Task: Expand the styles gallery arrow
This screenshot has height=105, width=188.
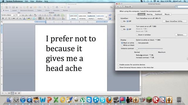Action: [x=106, y=17]
